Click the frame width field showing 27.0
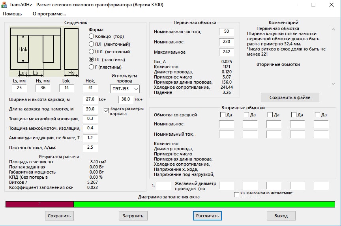Screen dimensions: 341x226 coord(90,99)
